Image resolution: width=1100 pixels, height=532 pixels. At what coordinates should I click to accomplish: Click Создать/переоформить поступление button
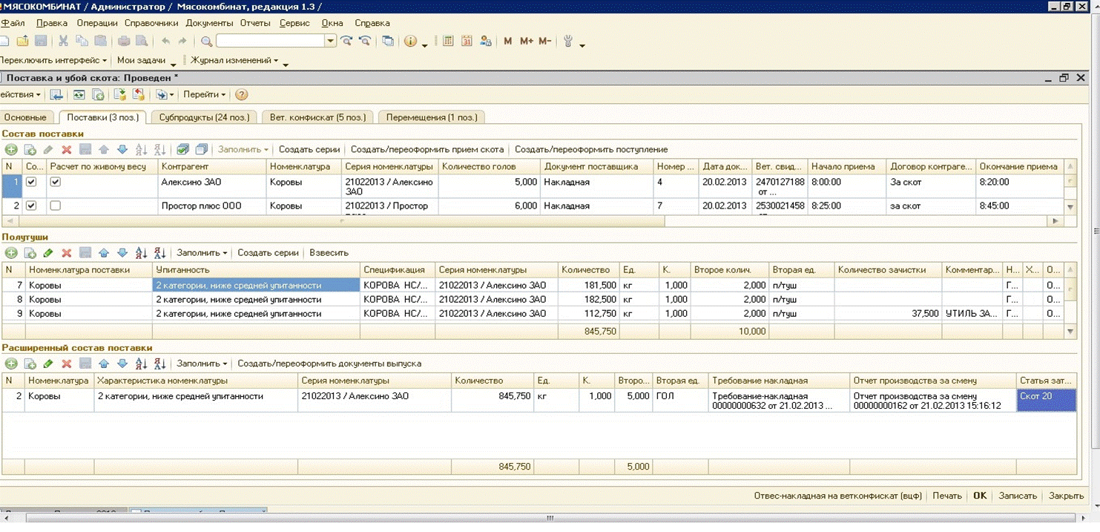point(591,150)
